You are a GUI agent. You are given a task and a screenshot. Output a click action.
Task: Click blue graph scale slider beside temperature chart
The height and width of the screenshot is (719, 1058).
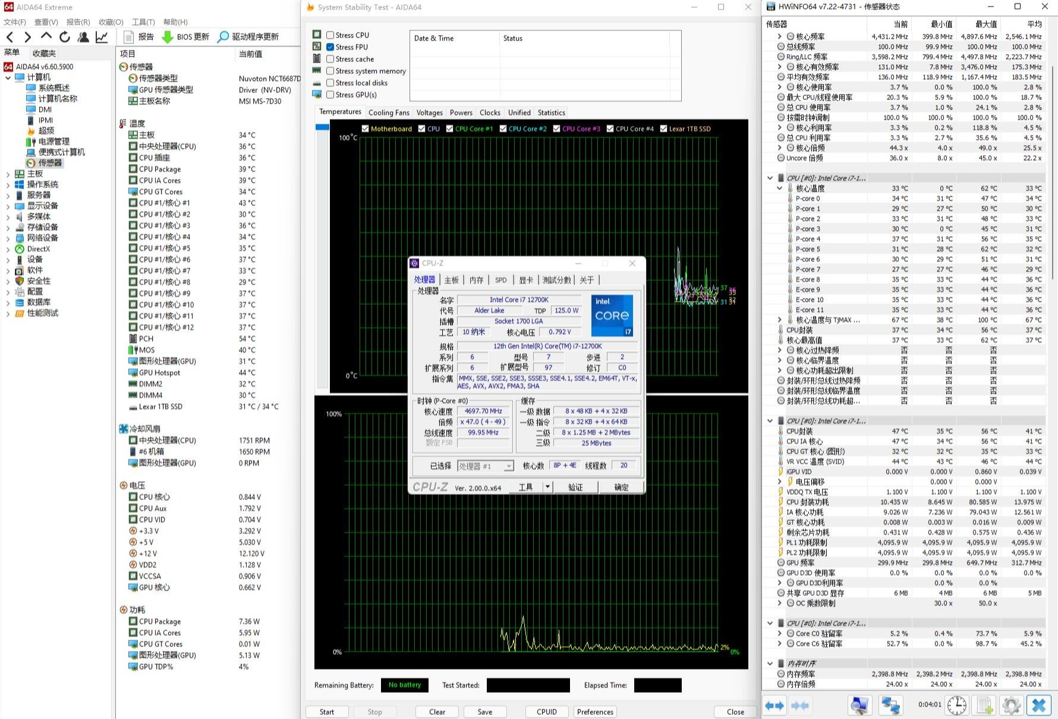[x=322, y=127]
